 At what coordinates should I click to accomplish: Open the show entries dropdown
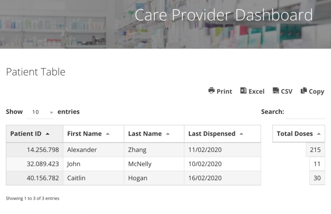point(40,112)
